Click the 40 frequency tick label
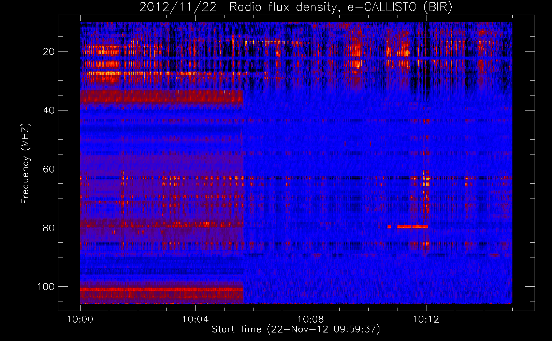Screen dimensions: 552x341 (x=49, y=110)
